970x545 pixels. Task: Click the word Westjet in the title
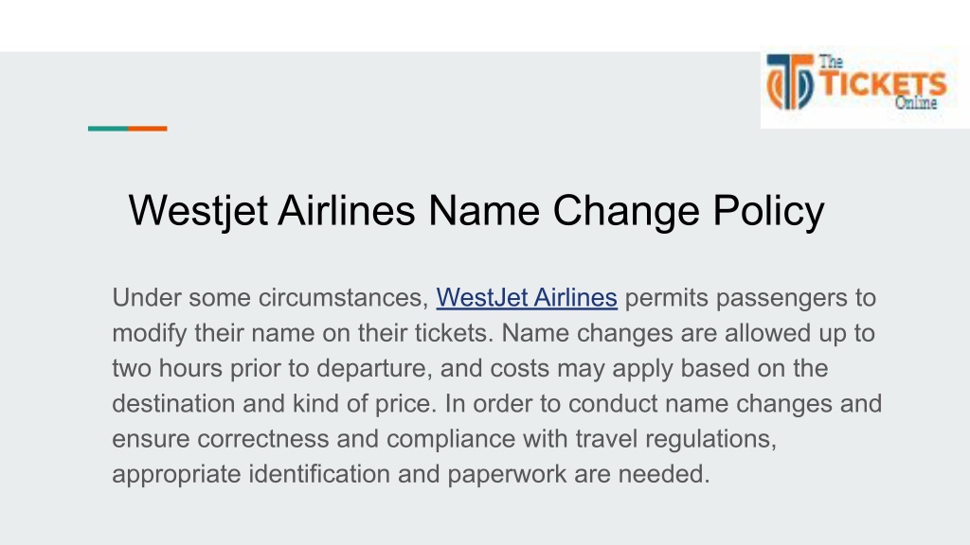coord(198,211)
